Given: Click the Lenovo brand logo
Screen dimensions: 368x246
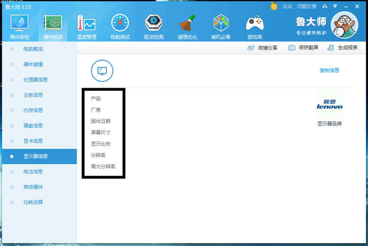Looking at the screenshot, I should pos(329,104).
